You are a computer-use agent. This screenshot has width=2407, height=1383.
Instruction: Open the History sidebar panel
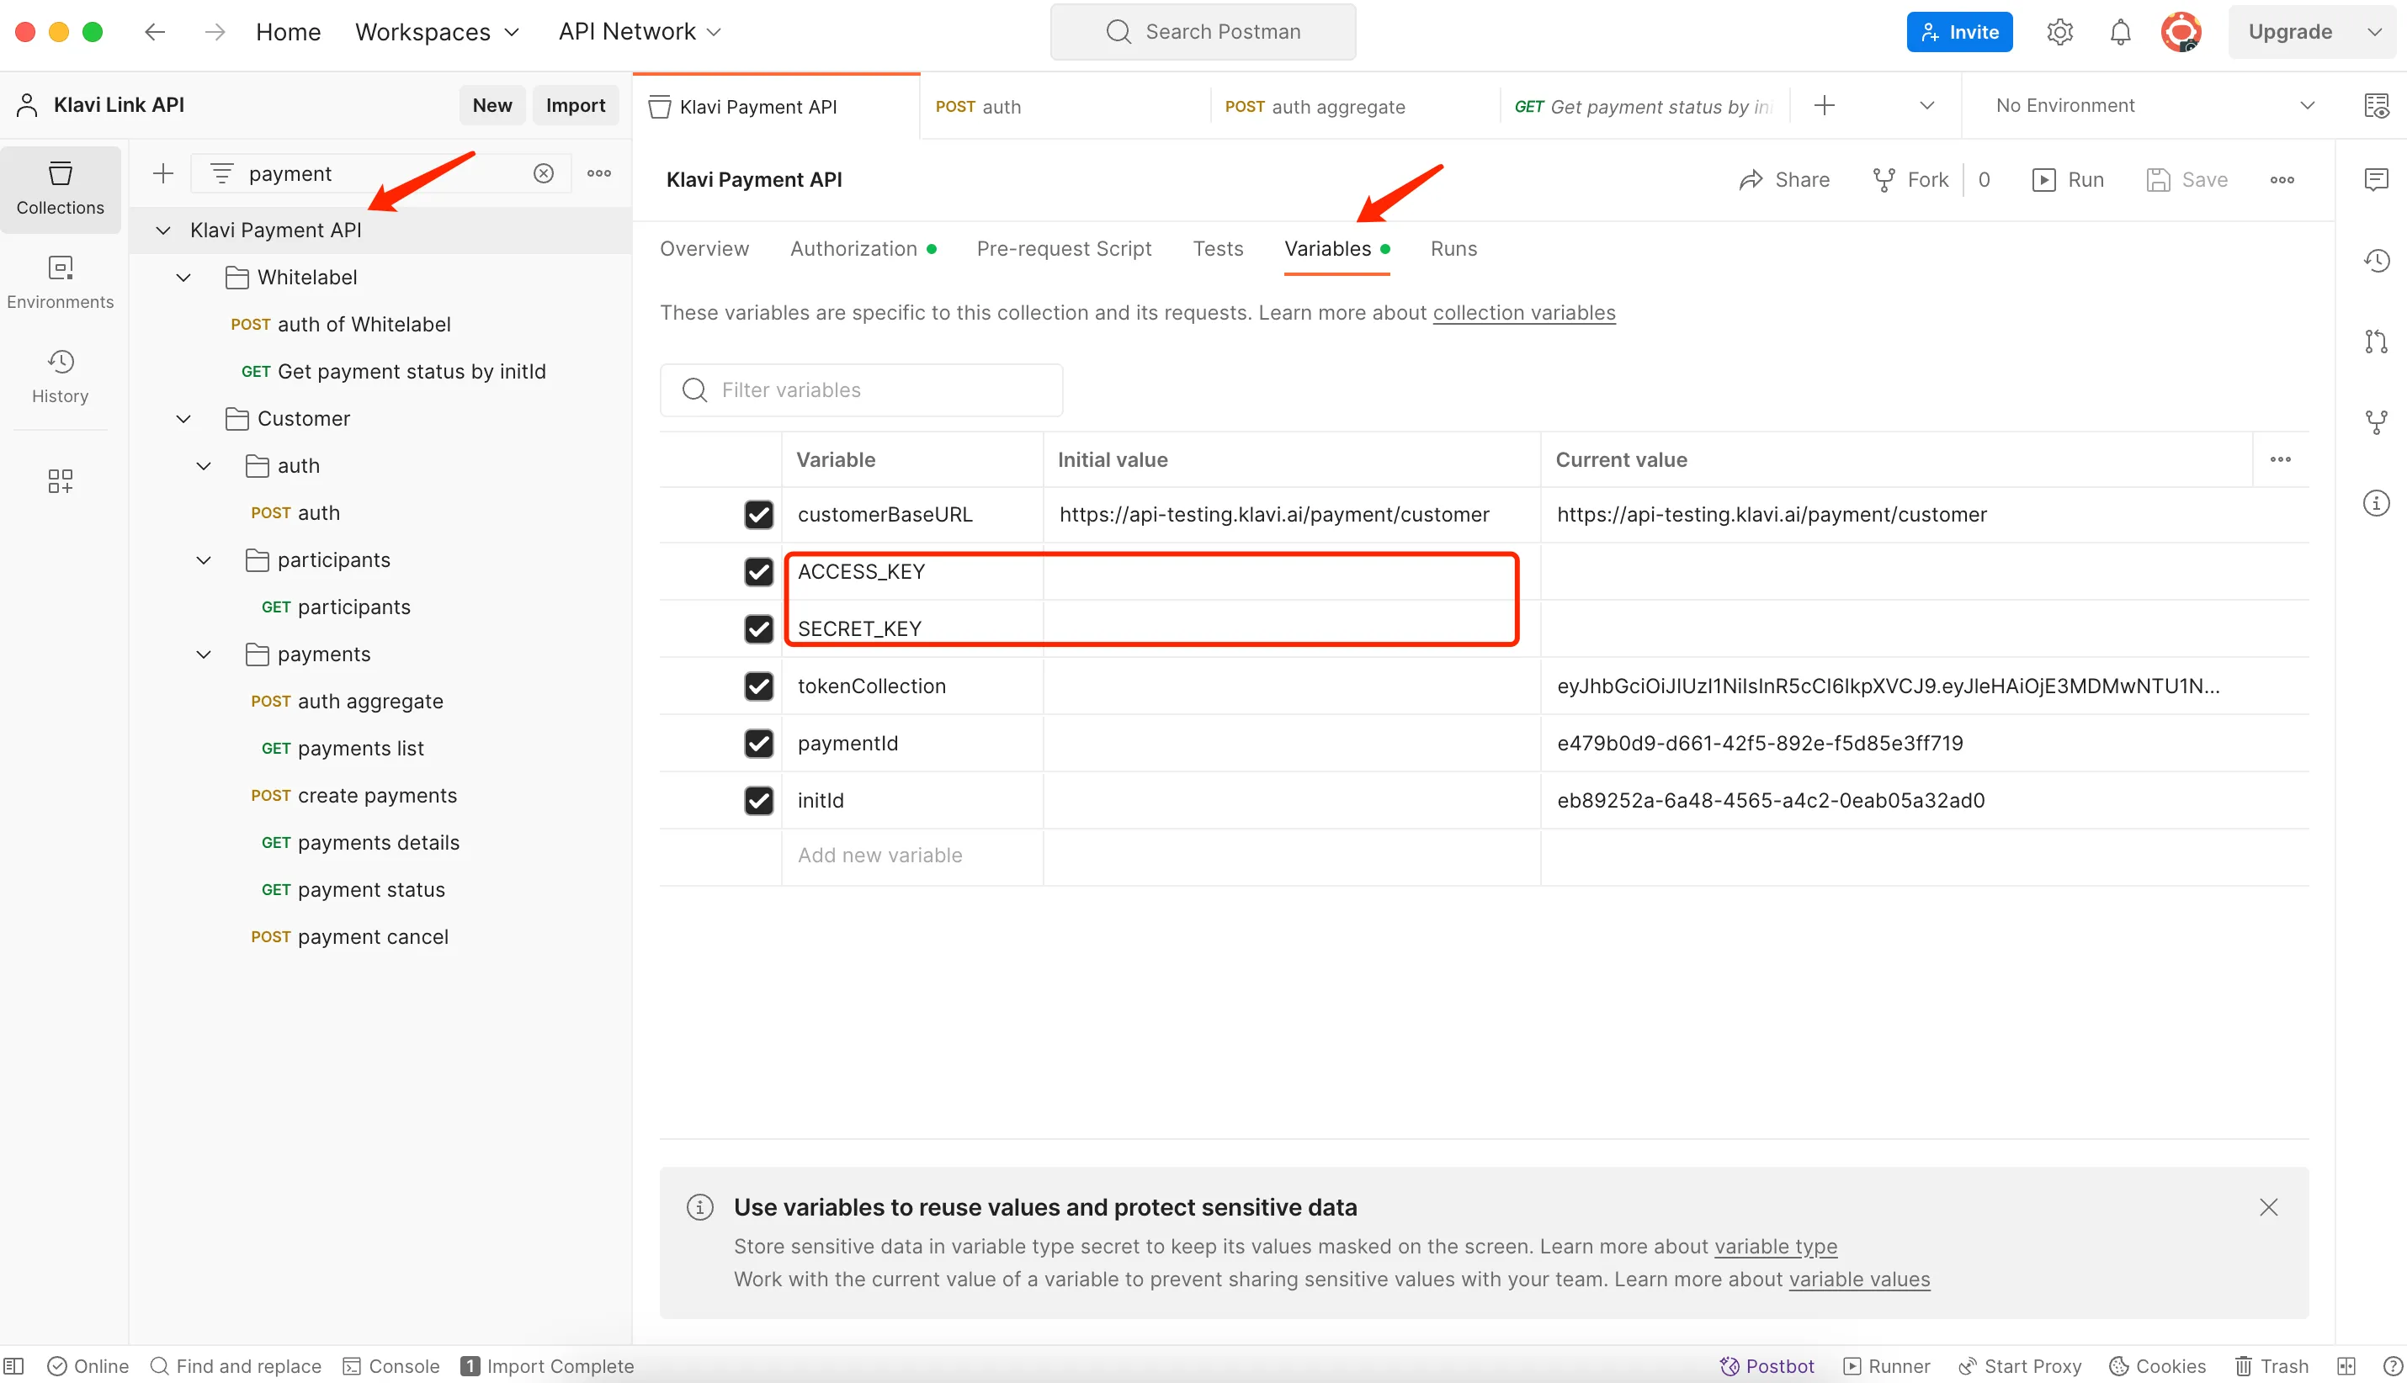click(x=60, y=376)
